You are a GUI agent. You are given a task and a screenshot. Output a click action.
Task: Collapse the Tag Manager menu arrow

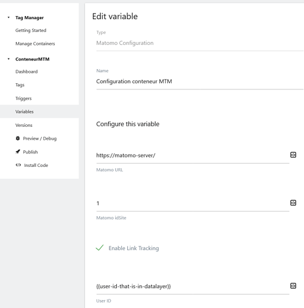pos(9,17)
